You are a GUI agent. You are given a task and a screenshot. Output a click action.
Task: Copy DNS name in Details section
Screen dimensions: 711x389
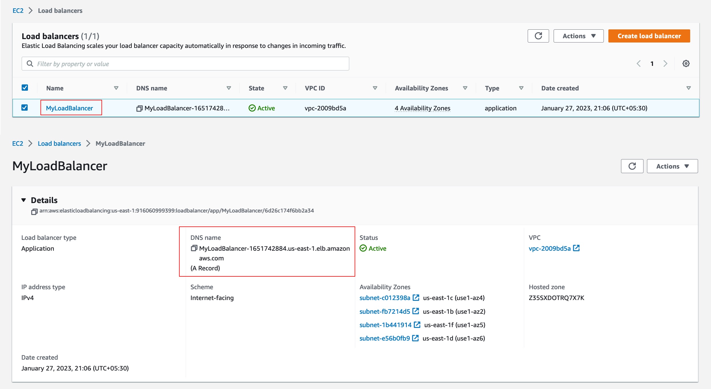(194, 248)
